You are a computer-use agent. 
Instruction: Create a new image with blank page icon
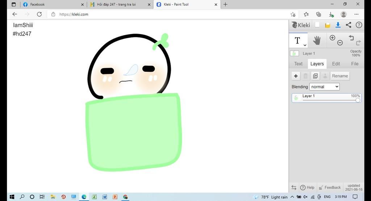click(317, 25)
